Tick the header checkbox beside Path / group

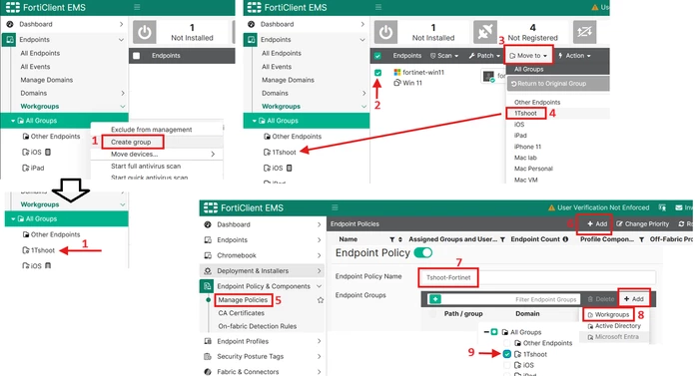point(432,313)
